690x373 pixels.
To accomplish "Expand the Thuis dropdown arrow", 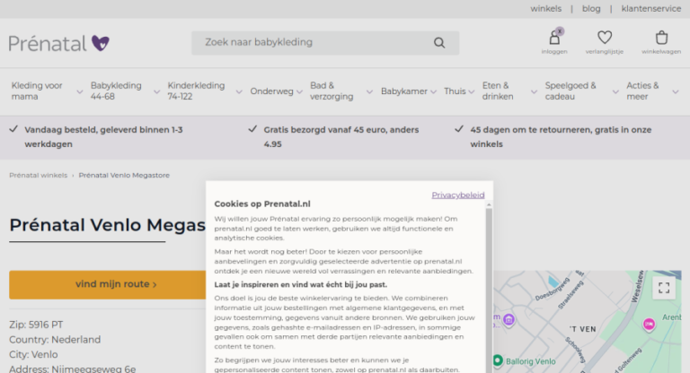I will tap(472, 91).
